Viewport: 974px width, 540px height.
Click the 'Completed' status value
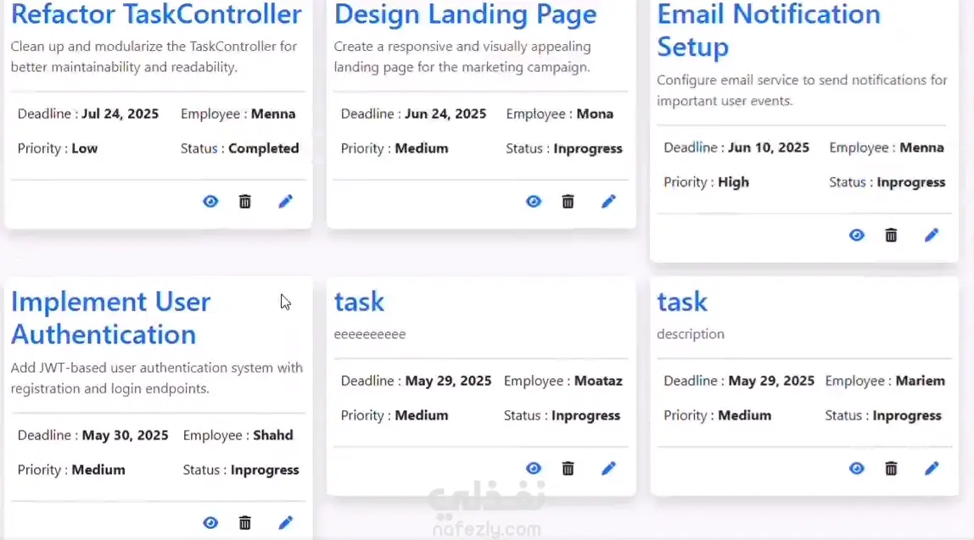[x=263, y=148]
